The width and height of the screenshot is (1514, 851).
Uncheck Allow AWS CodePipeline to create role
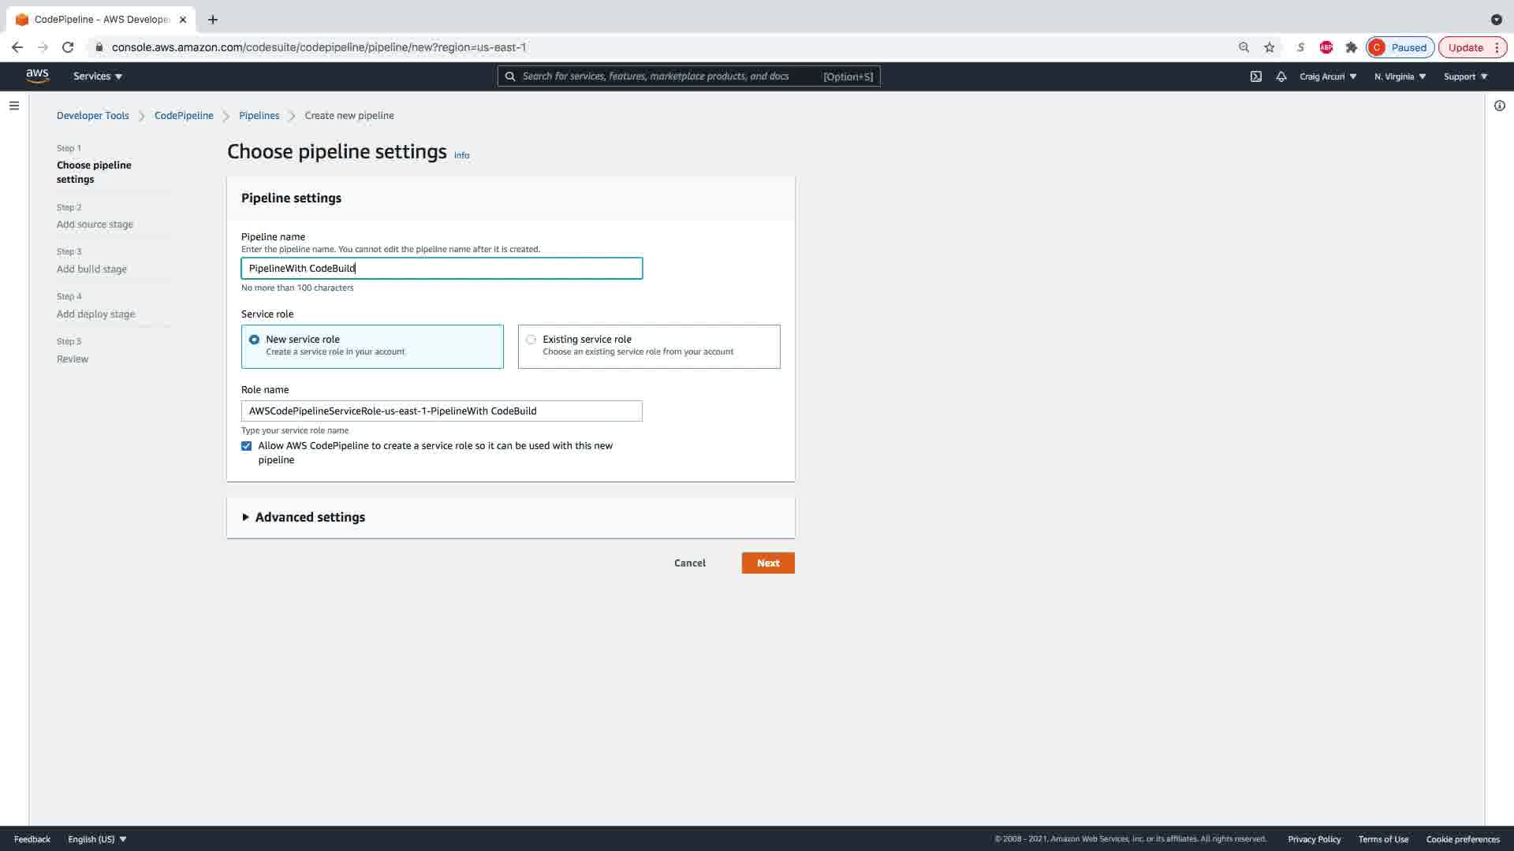(x=247, y=446)
